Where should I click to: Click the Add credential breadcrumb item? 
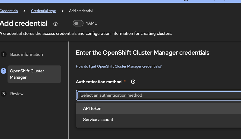pyautogui.click(x=81, y=11)
